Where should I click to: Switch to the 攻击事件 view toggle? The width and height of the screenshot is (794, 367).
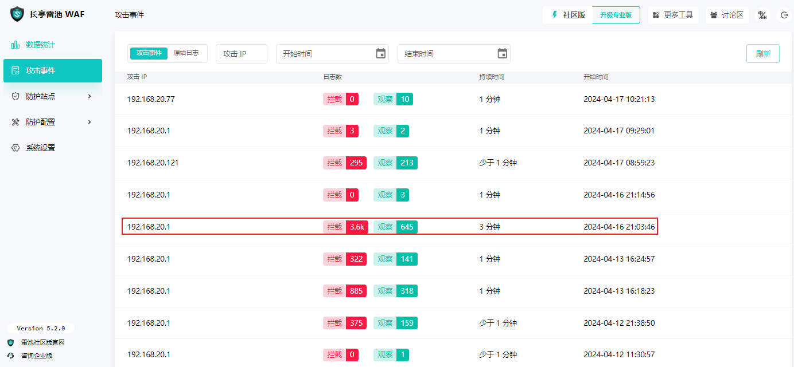(149, 53)
